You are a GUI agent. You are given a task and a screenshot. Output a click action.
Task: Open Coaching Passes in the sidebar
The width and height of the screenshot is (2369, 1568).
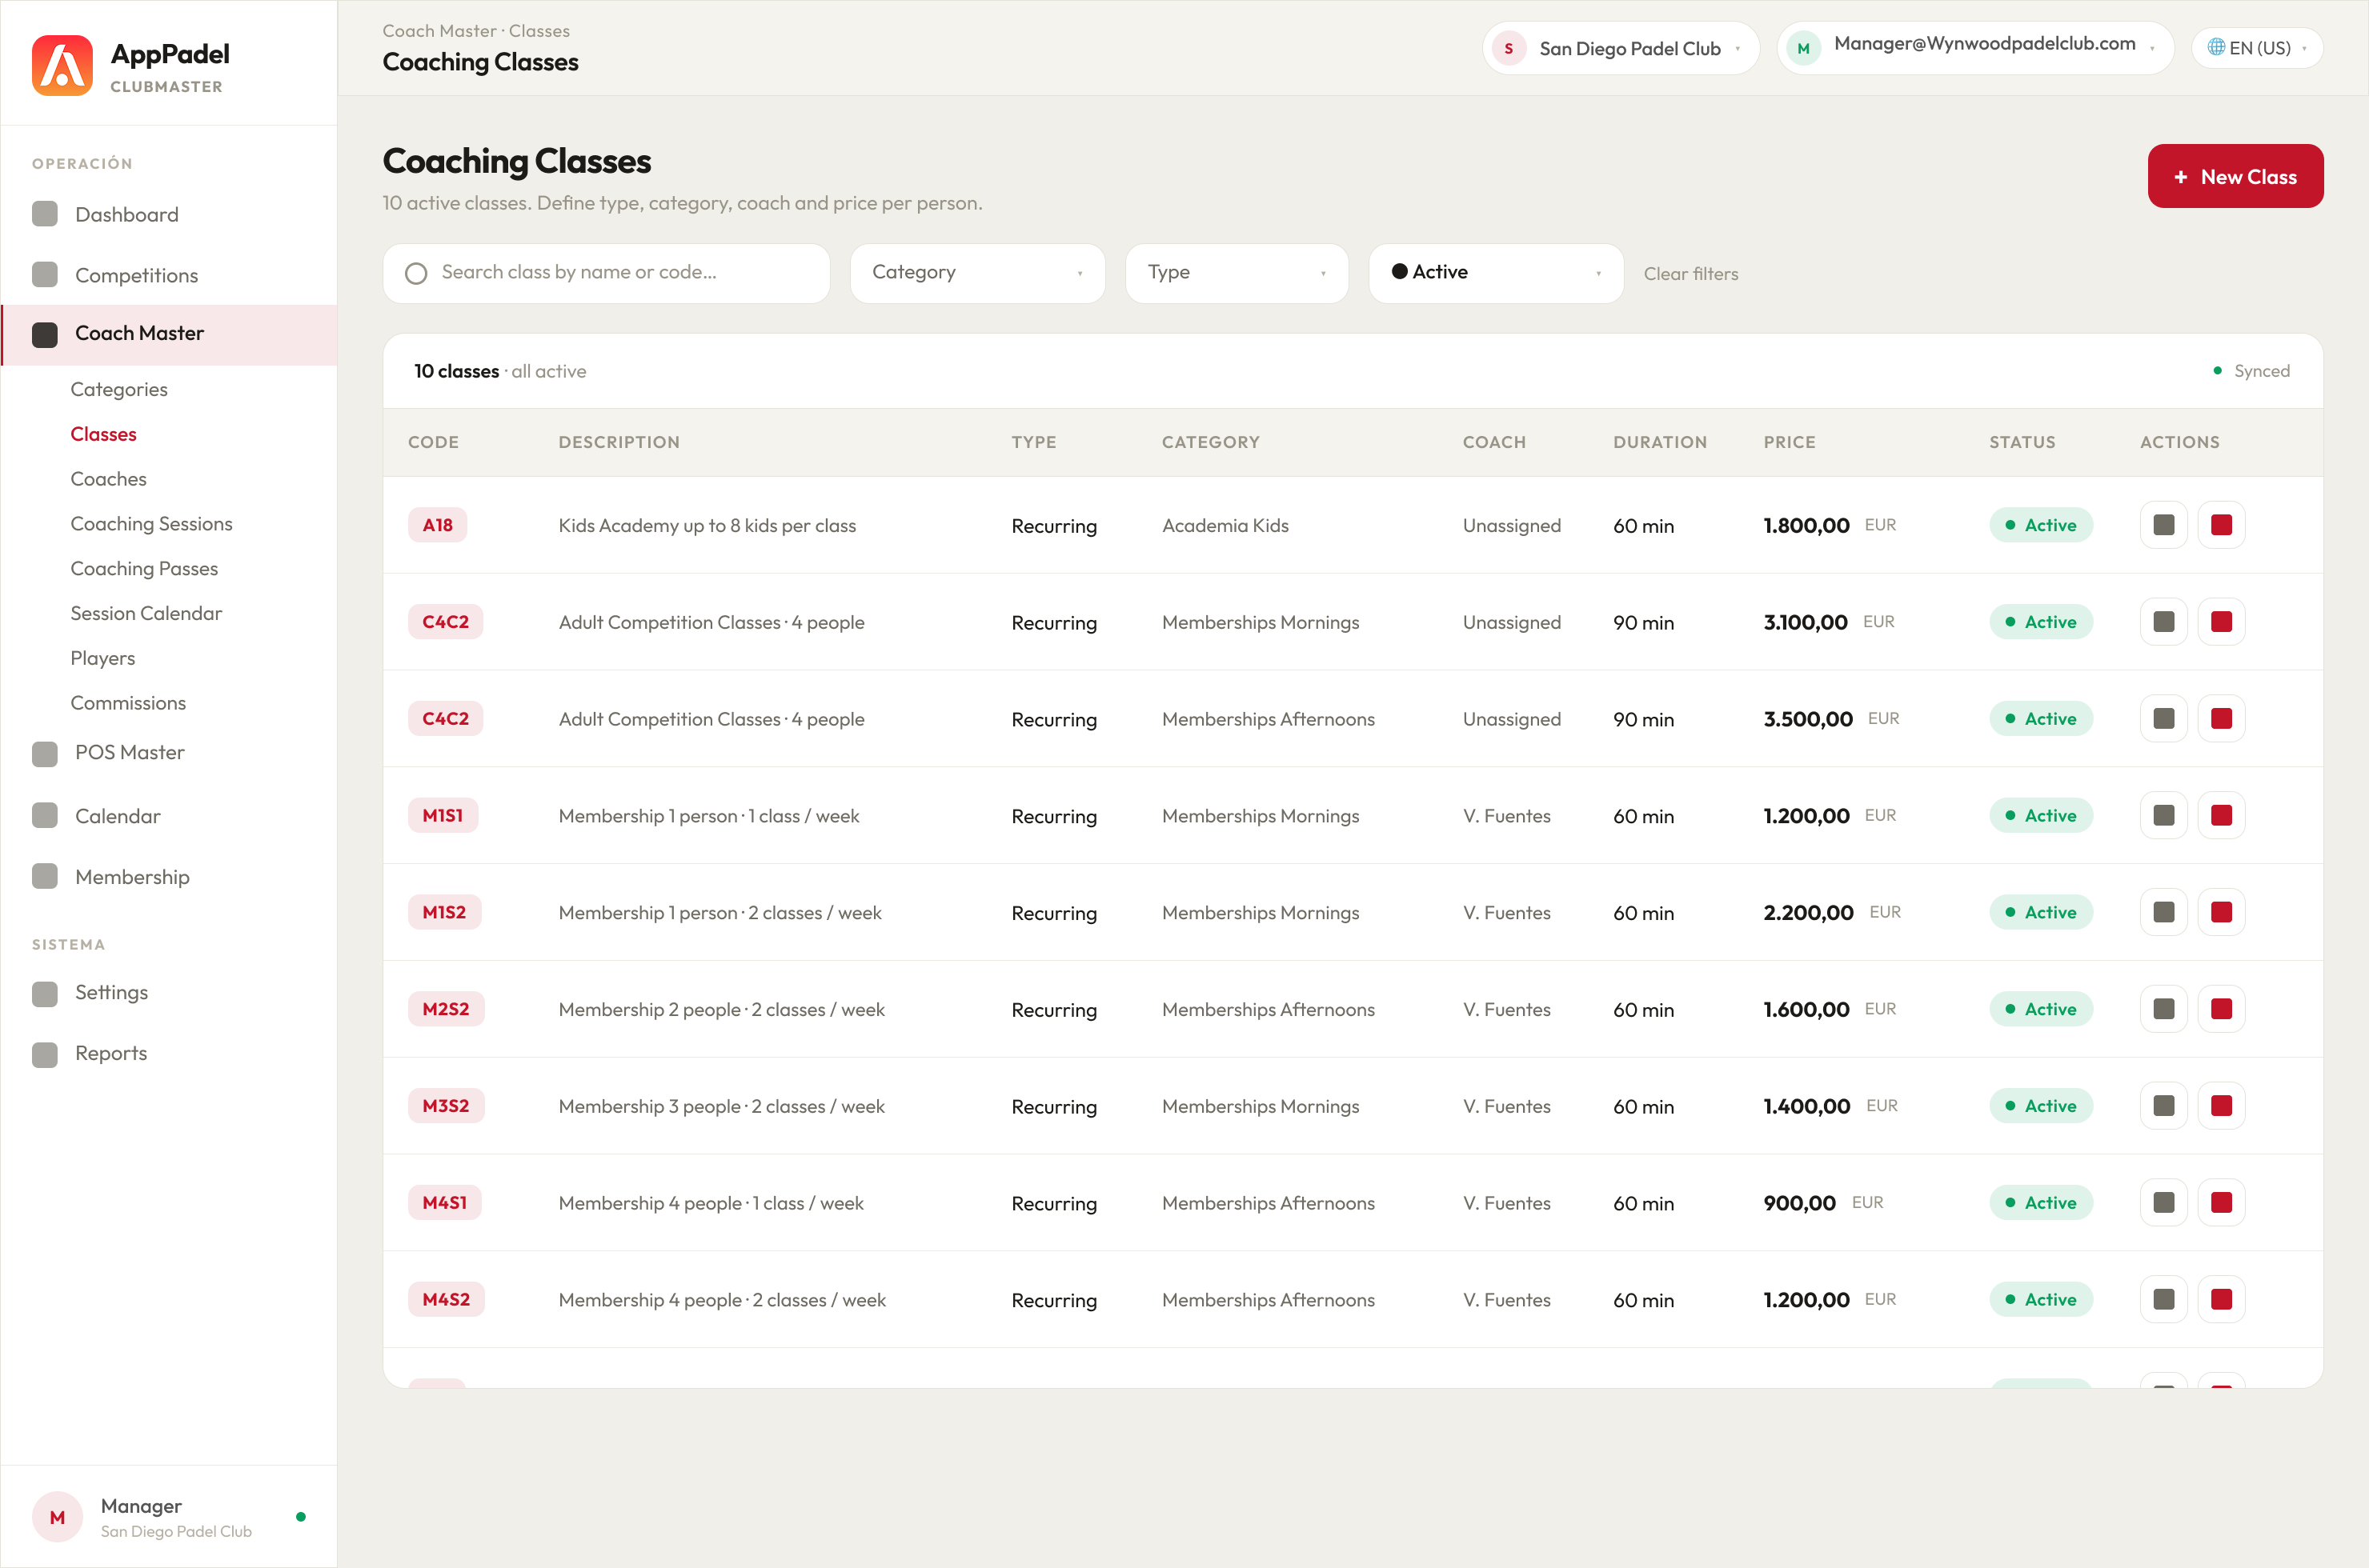(x=144, y=569)
